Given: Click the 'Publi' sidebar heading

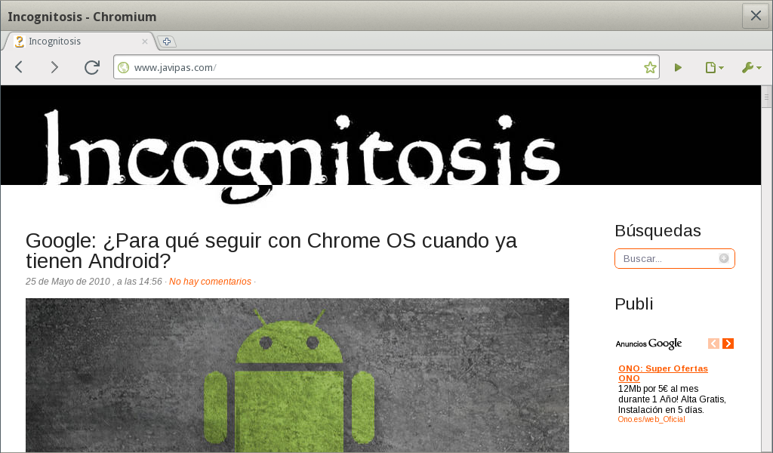Looking at the screenshot, I should tap(633, 304).
